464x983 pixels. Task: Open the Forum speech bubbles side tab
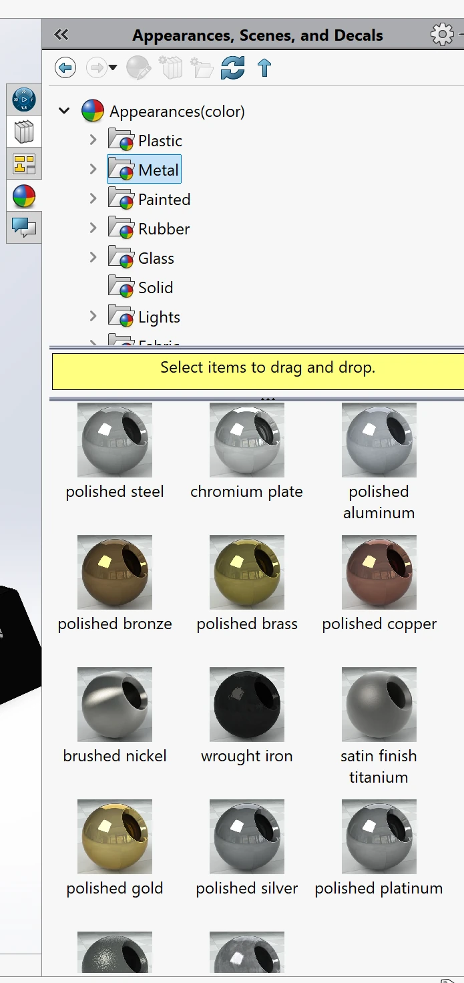pos(24,228)
